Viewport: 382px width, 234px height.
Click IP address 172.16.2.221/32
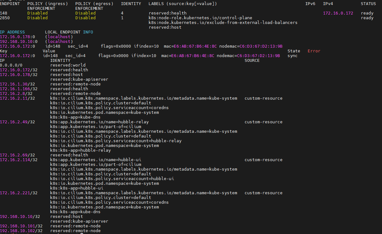(x=19, y=193)
